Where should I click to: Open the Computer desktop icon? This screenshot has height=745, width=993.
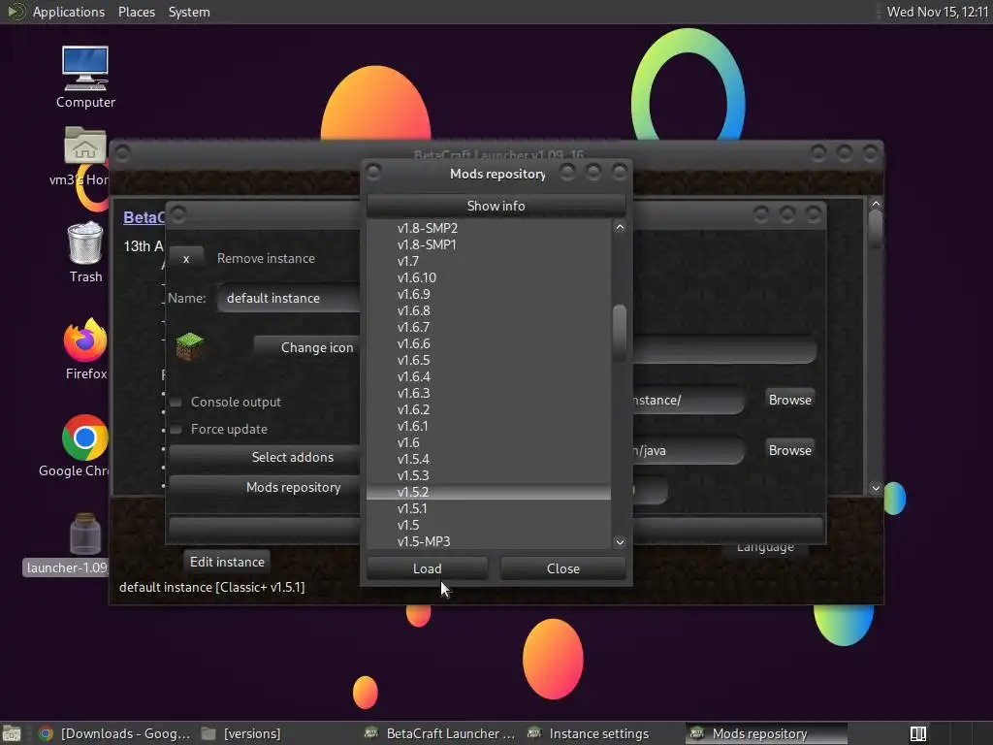85,69
